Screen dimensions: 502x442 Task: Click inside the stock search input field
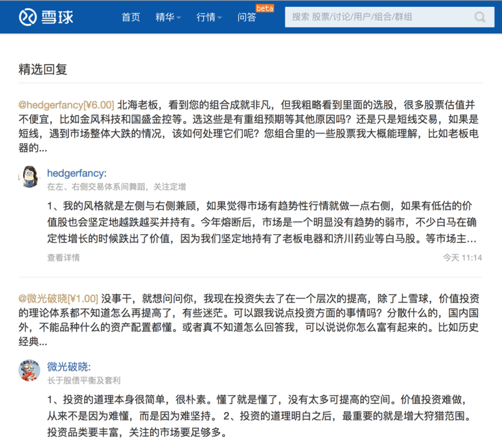[376, 18]
